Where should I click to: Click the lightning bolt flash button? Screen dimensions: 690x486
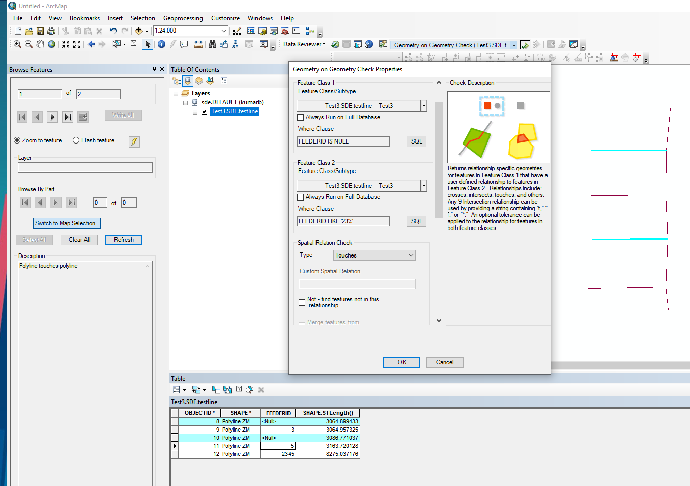coord(134,141)
